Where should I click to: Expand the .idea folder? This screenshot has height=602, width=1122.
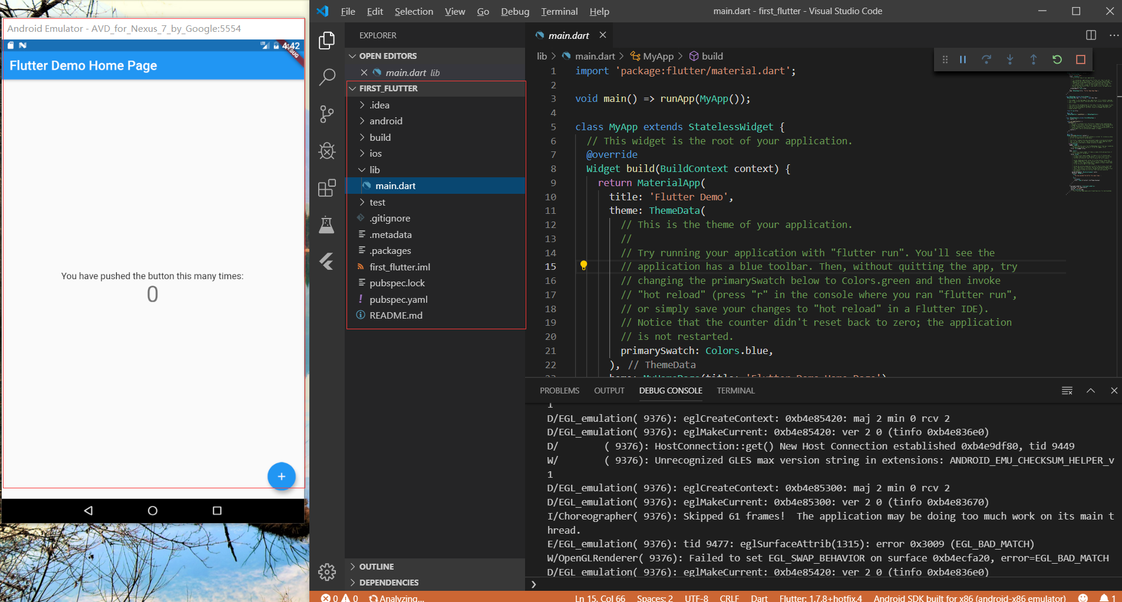point(436,105)
